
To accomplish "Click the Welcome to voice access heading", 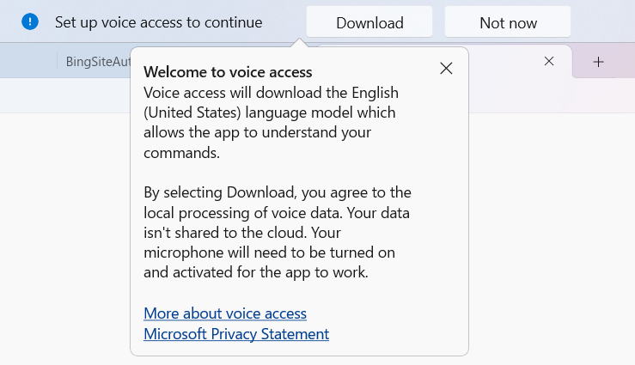I will tap(228, 72).
